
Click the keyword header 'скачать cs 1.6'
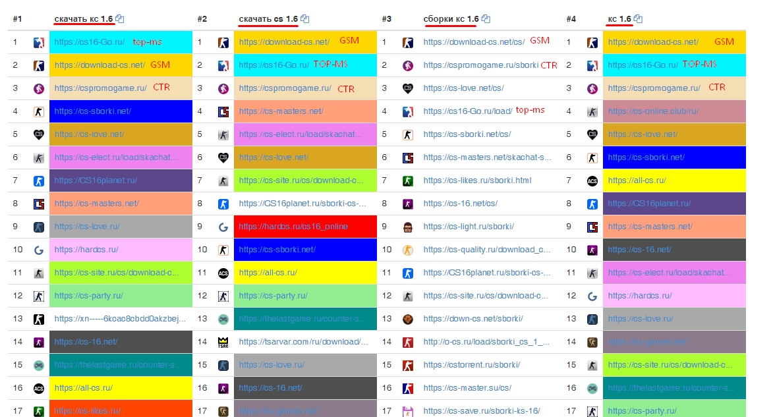(x=268, y=19)
